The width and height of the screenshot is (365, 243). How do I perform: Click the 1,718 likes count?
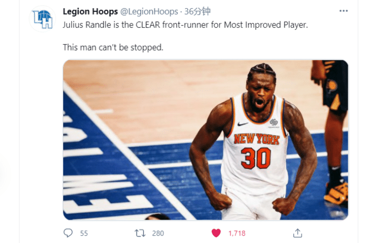(x=237, y=233)
